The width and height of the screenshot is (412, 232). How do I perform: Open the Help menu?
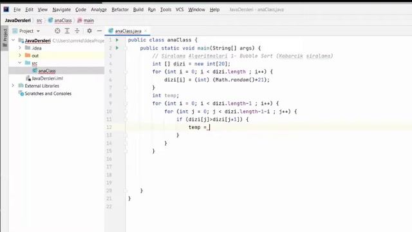[x=214, y=10]
